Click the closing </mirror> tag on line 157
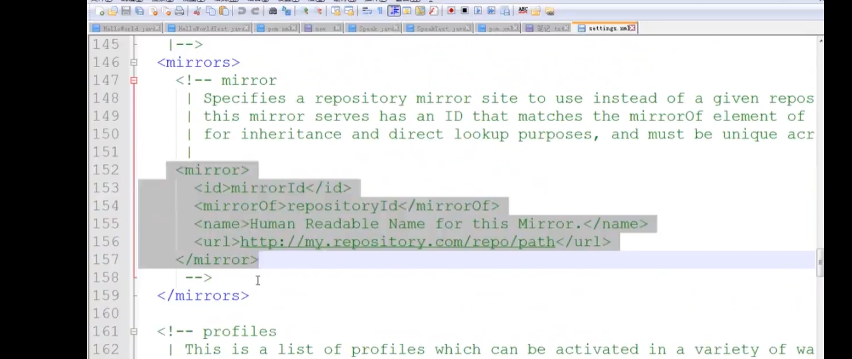This screenshot has width=852, height=359. click(217, 259)
